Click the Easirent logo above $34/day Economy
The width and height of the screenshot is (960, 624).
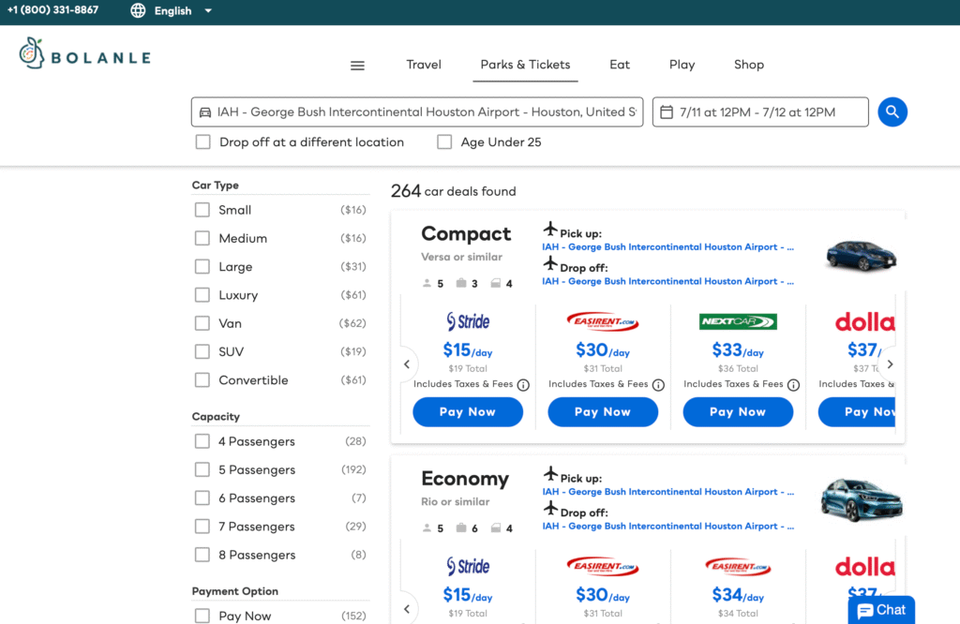tap(738, 566)
